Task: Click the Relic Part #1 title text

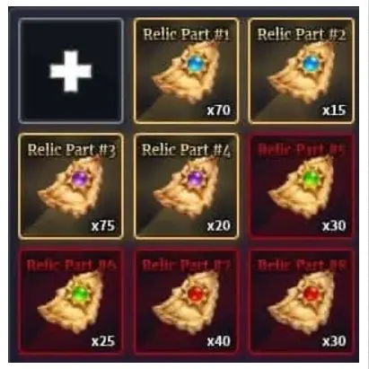Action: pyautogui.click(x=186, y=34)
